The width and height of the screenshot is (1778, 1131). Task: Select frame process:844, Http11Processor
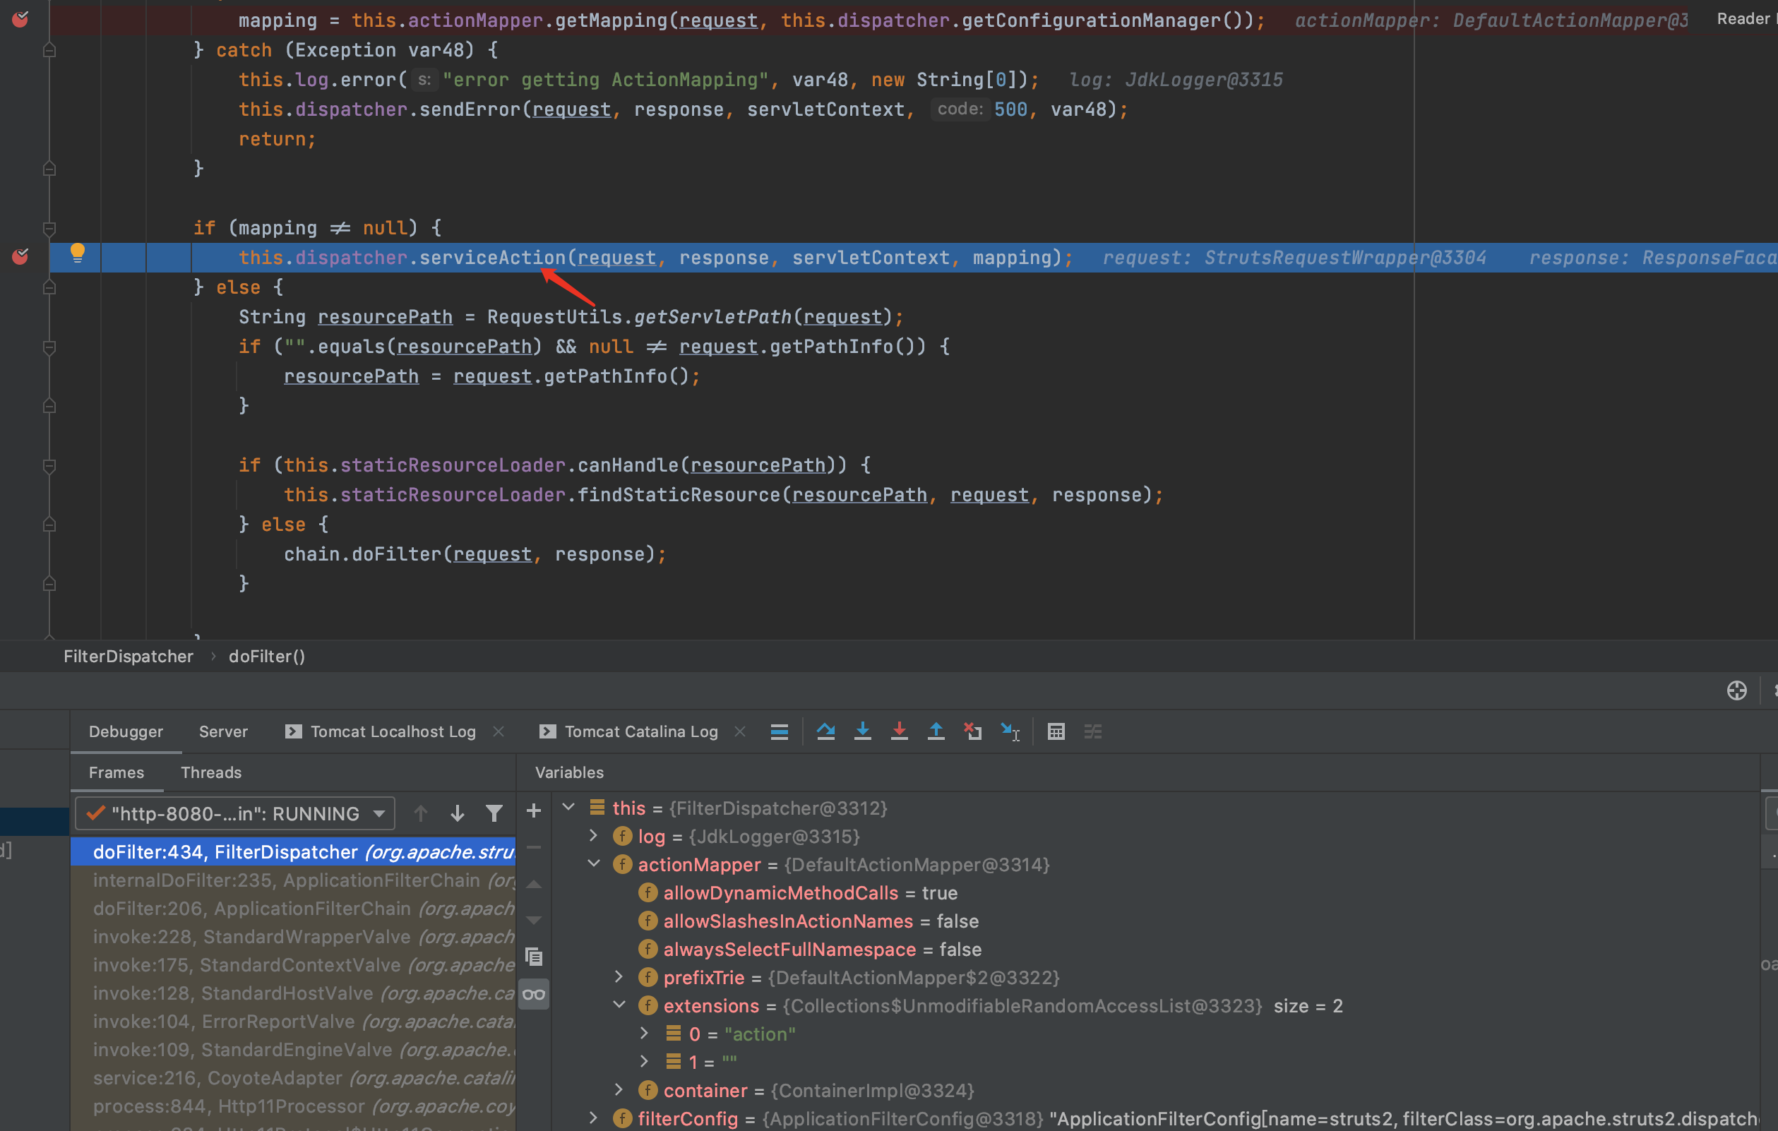coord(293,1106)
